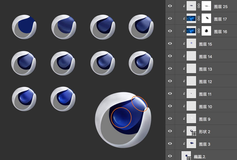
Task: Click the 图层 10 thumbnail
Action: pos(191,106)
